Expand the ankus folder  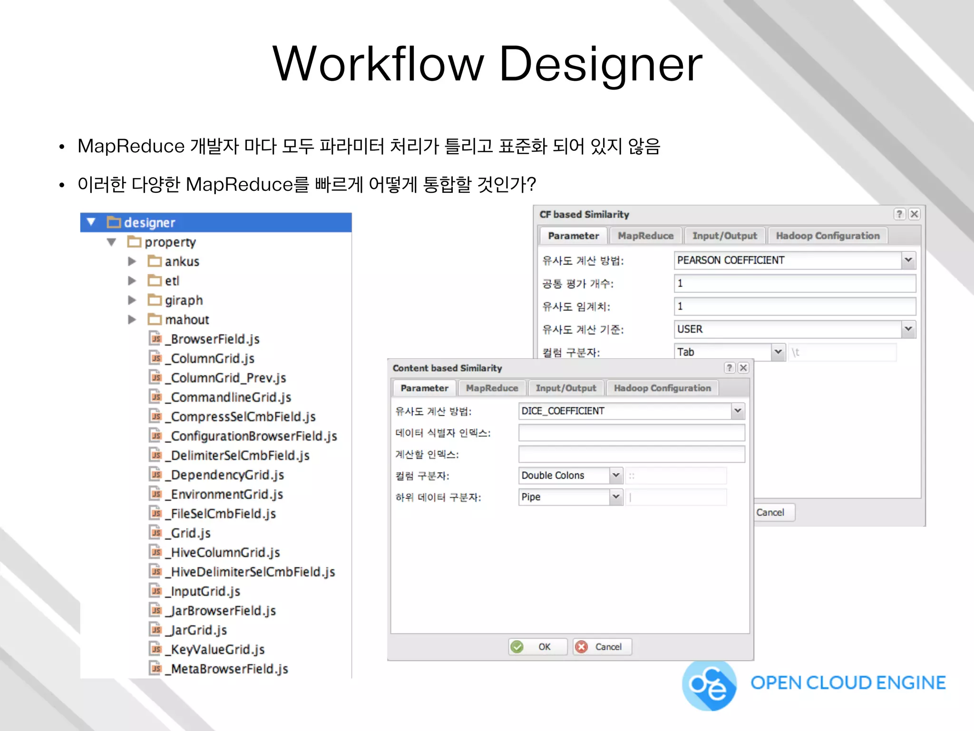coord(132,261)
